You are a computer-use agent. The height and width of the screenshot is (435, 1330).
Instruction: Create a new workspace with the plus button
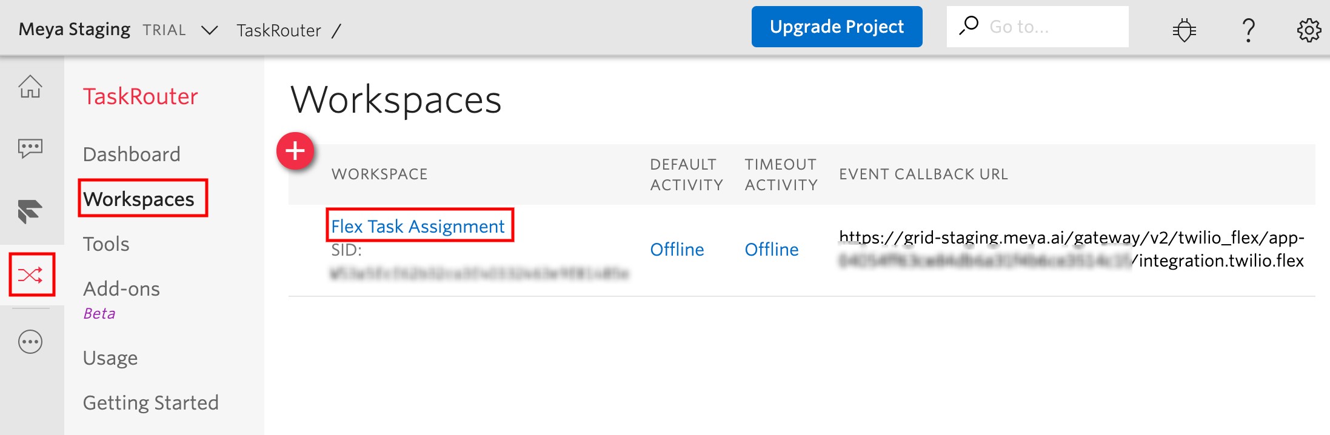pyautogui.click(x=295, y=150)
